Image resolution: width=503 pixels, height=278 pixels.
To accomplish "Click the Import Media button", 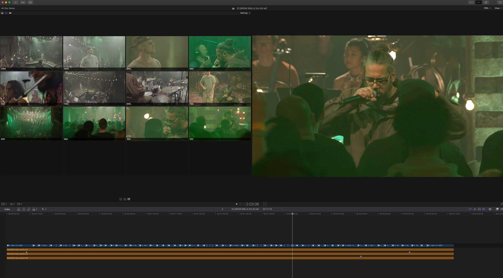I will tap(16, 2).
